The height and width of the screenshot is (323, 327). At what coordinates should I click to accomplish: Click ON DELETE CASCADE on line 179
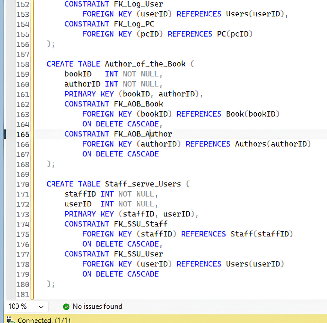[x=121, y=274]
